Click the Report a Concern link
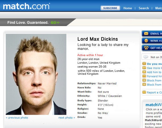The height and width of the screenshot is (128, 162). pos(154,93)
